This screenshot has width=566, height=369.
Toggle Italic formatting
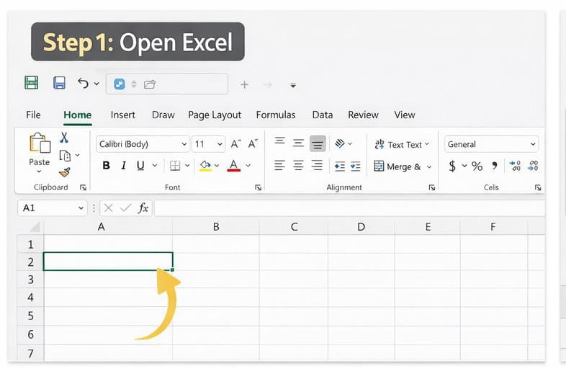click(x=123, y=166)
